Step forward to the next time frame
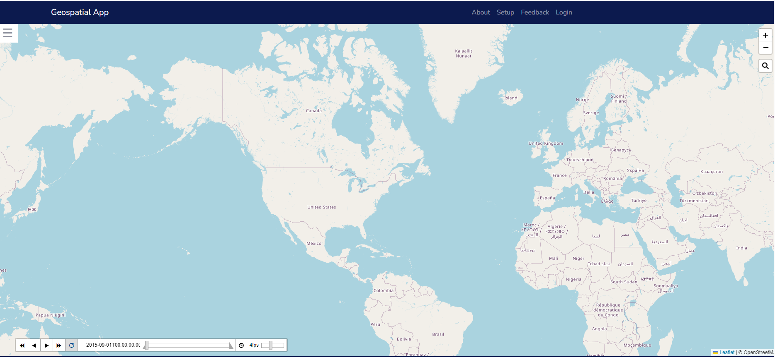The image size is (775, 357). coord(59,345)
